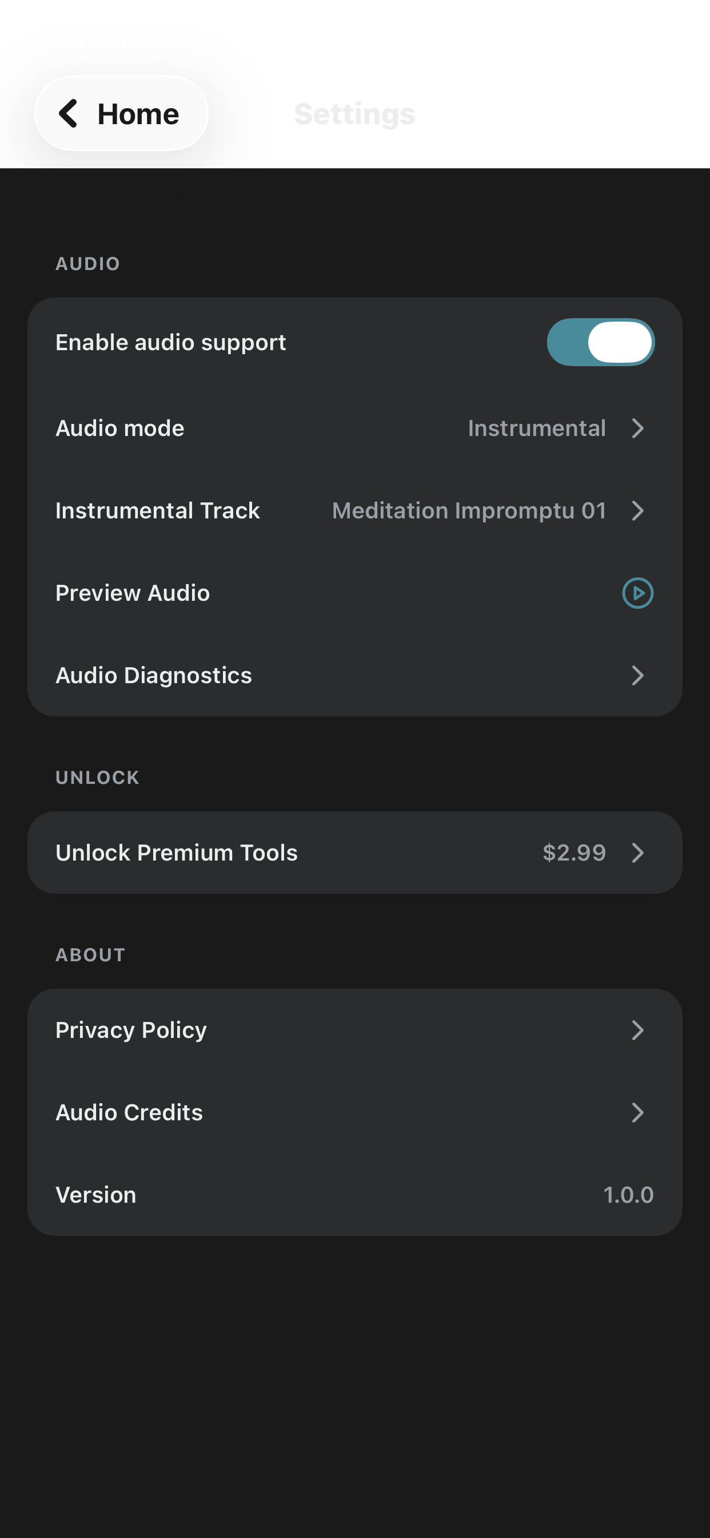The image size is (710, 1538).
Task: Select Unlock Premium Tools purchase option
Action: (355, 853)
